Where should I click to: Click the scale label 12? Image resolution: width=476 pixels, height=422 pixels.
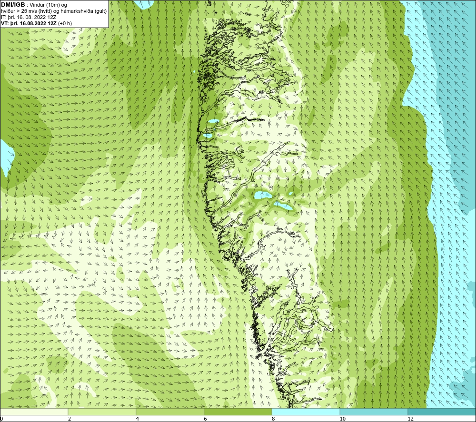pos(411,419)
